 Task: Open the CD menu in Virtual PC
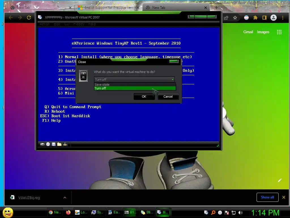[67, 24]
